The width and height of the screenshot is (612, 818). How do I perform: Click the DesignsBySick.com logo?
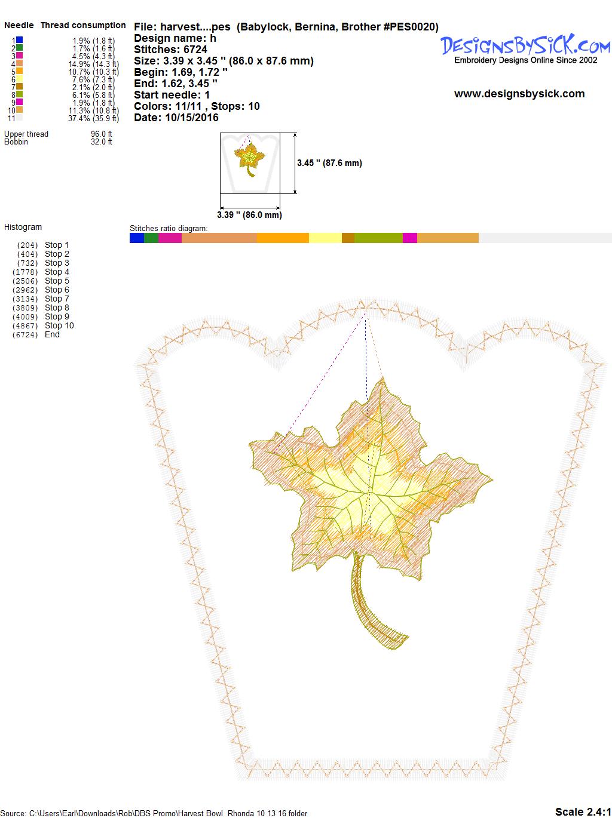pyautogui.click(x=525, y=46)
